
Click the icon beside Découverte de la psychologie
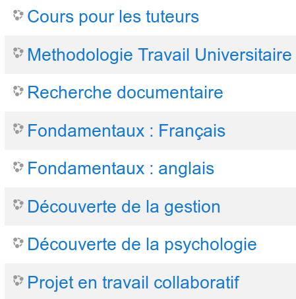pos(18,243)
